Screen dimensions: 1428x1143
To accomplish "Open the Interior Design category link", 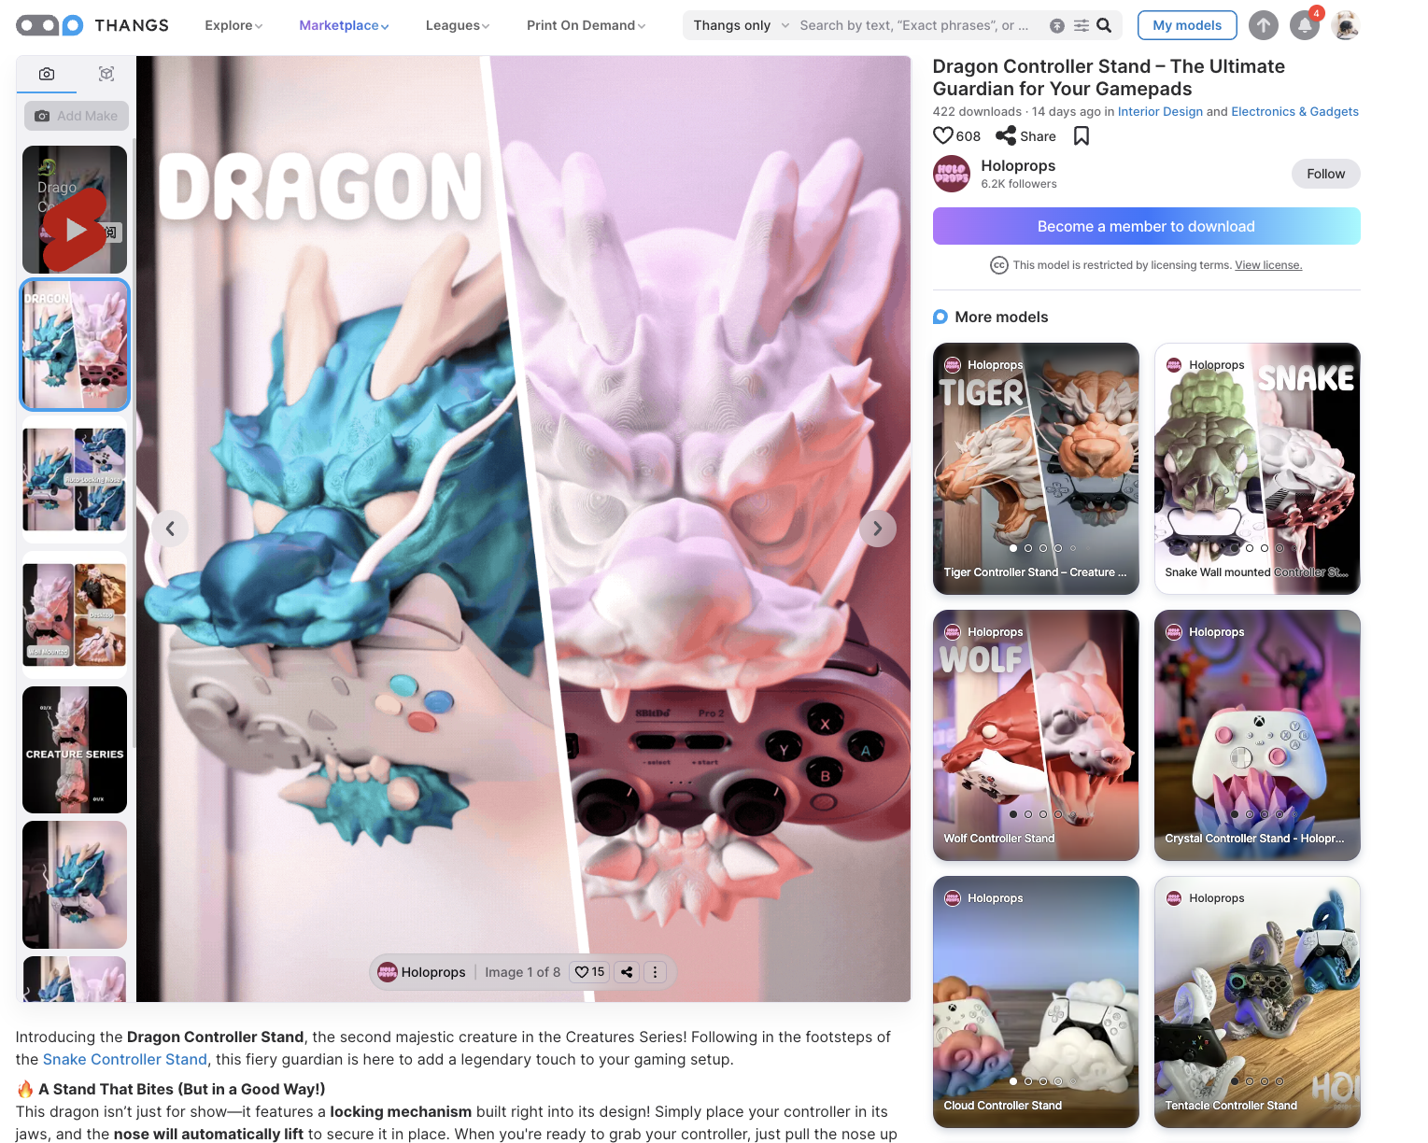I will pyautogui.click(x=1160, y=111).
